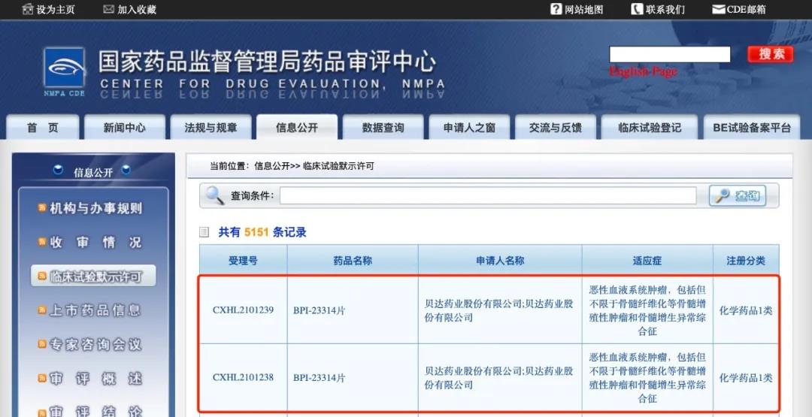Open the 数据查询 tab
This screenshot has width=812, height=417.
click(383, 128)
